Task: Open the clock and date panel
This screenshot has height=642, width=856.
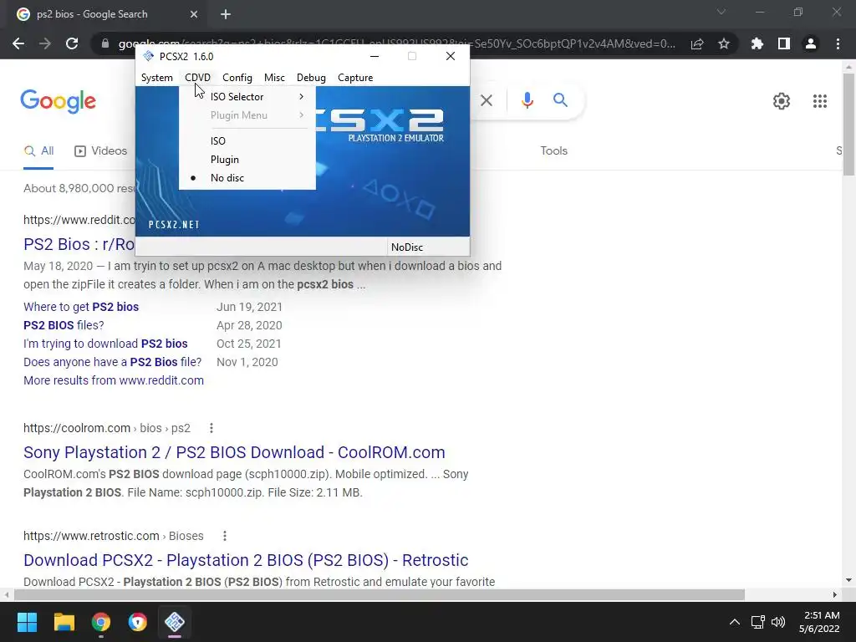Action: pyautogui.click(x=819, y=622)
